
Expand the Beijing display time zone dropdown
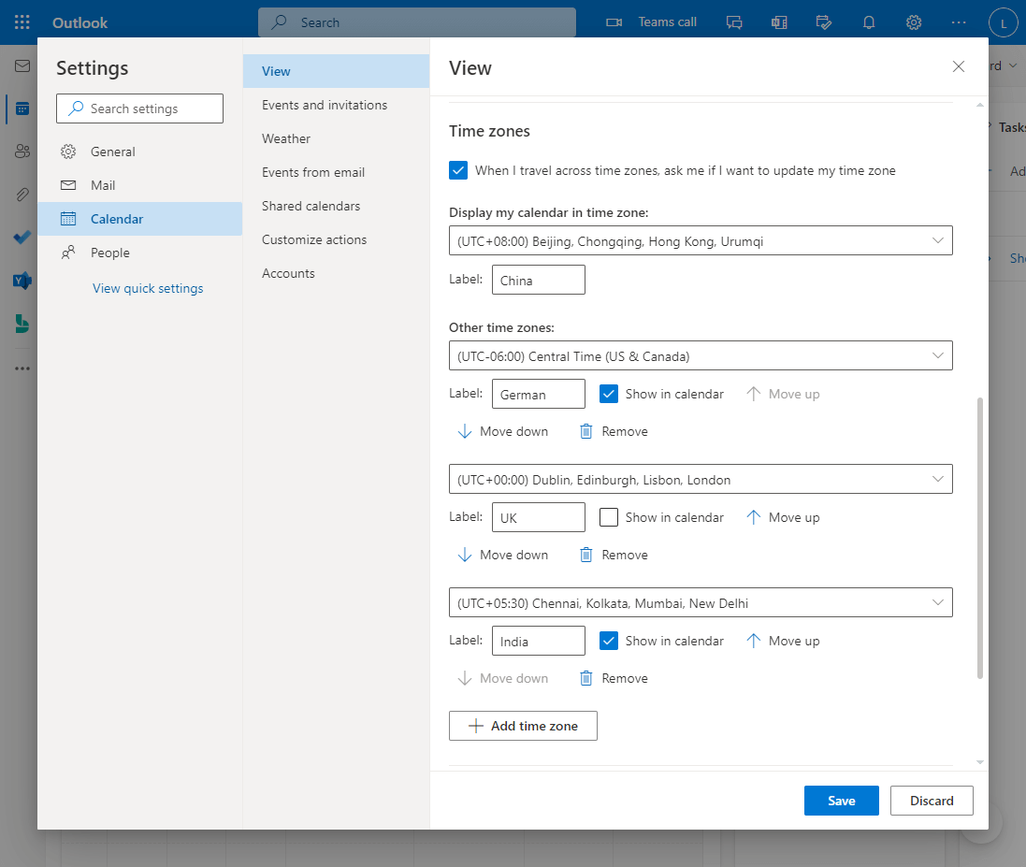pyautogui.click(x=701, y=240)
